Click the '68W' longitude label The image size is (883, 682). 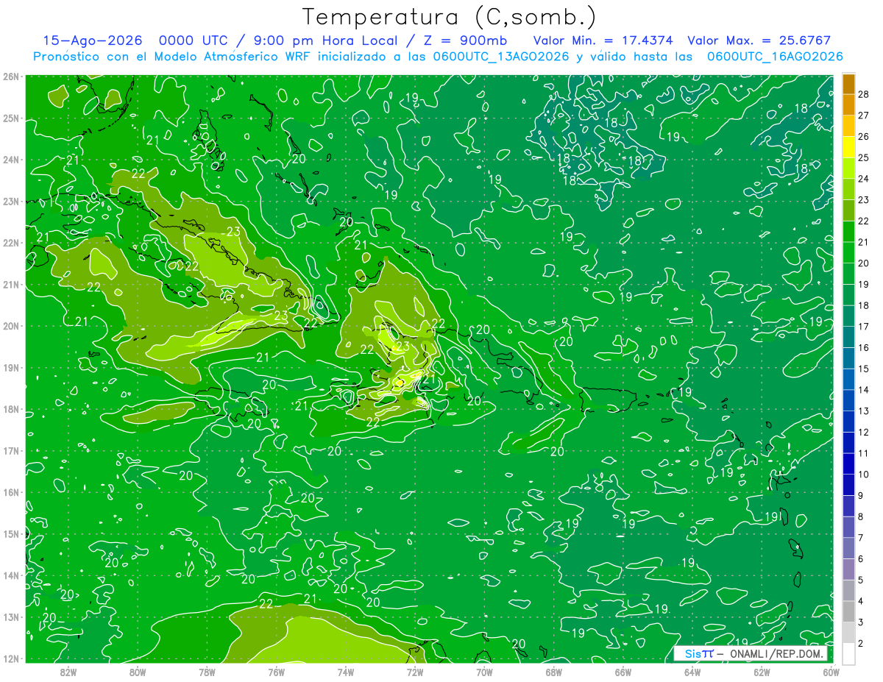click(x=553, y=672)
